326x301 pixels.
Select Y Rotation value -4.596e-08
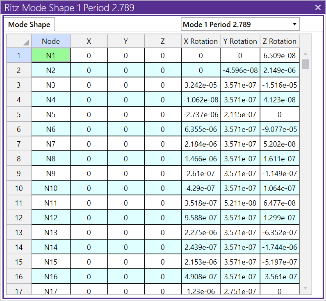(x=240, y=70)
